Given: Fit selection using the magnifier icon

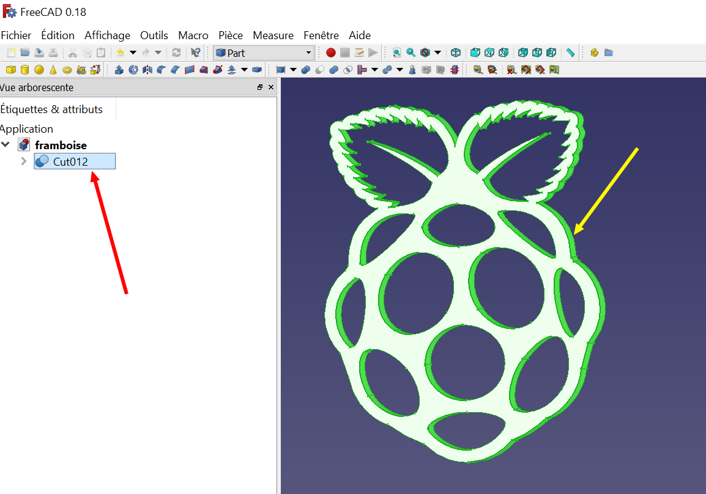Looking at the screenshot, I should click(x=411, y=53).
